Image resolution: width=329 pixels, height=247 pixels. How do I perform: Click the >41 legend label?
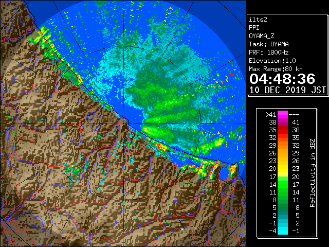point(271,115)
